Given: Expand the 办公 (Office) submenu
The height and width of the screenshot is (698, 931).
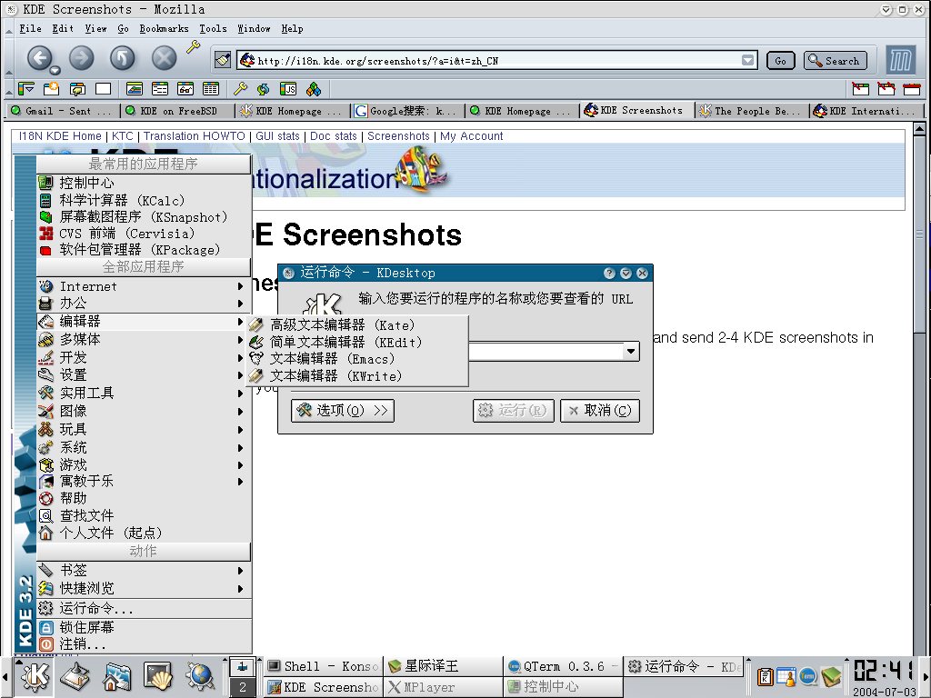Looking at the screenshot, I should pos(144,304).
